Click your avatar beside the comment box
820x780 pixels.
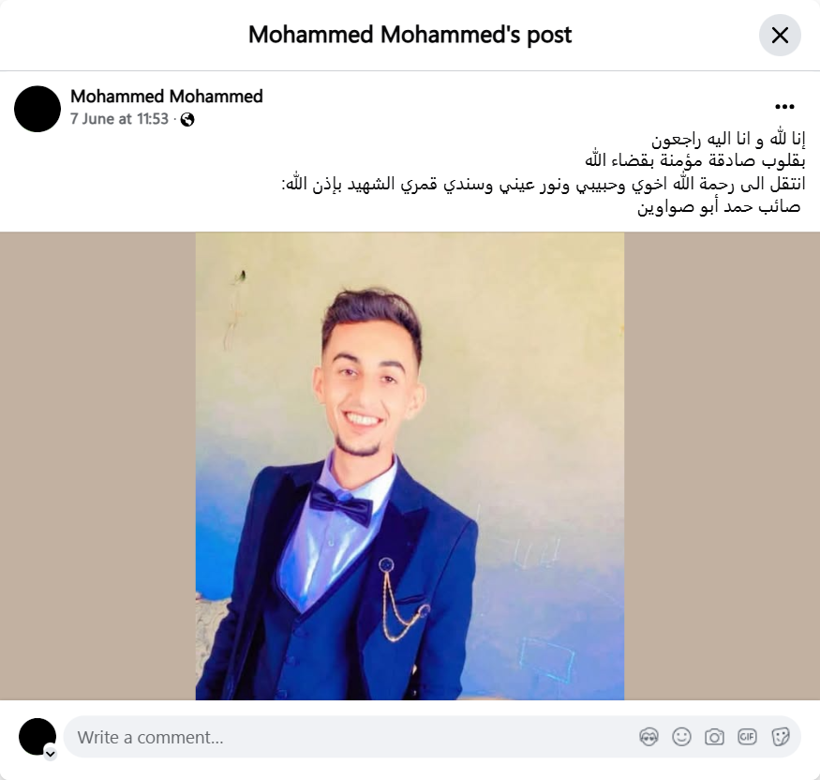click(x=37, y=737)
